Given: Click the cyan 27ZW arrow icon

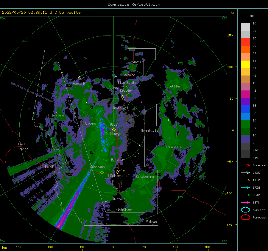Looking at the screenshot, I should pyautogui.click(x=245, y=188).
